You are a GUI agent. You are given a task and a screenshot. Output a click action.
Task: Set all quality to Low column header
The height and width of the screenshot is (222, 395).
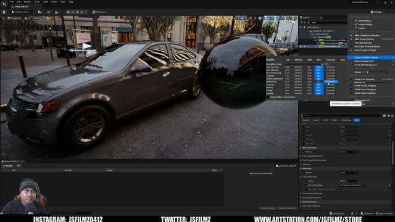pos(288,60)
